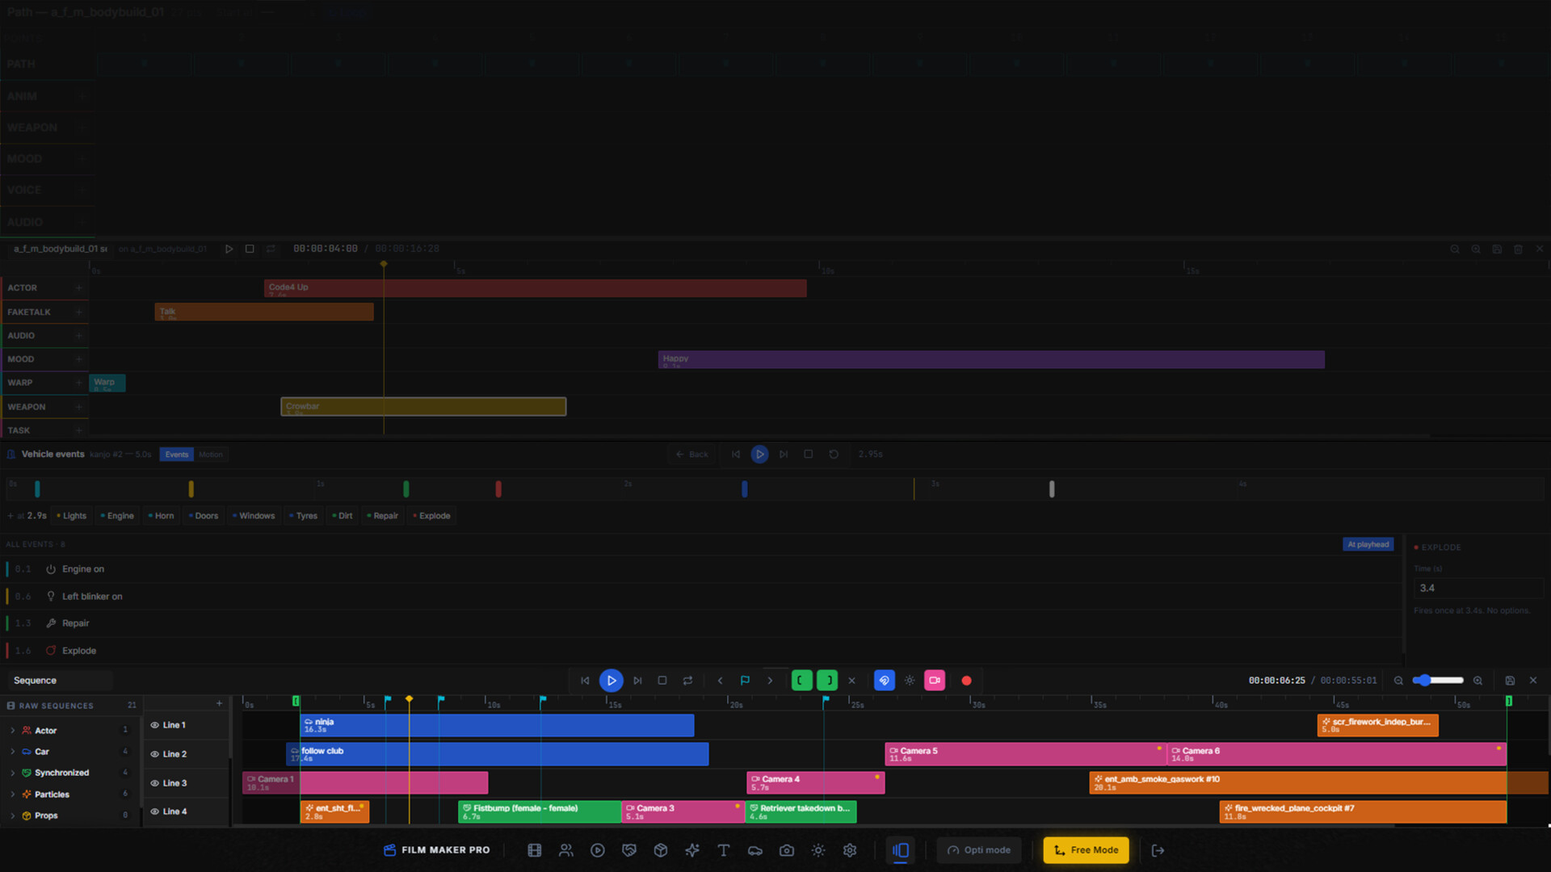Expand the Particles group in raw sequences
The width and height of the screenshot is (1551, 872).
(12, 794)
